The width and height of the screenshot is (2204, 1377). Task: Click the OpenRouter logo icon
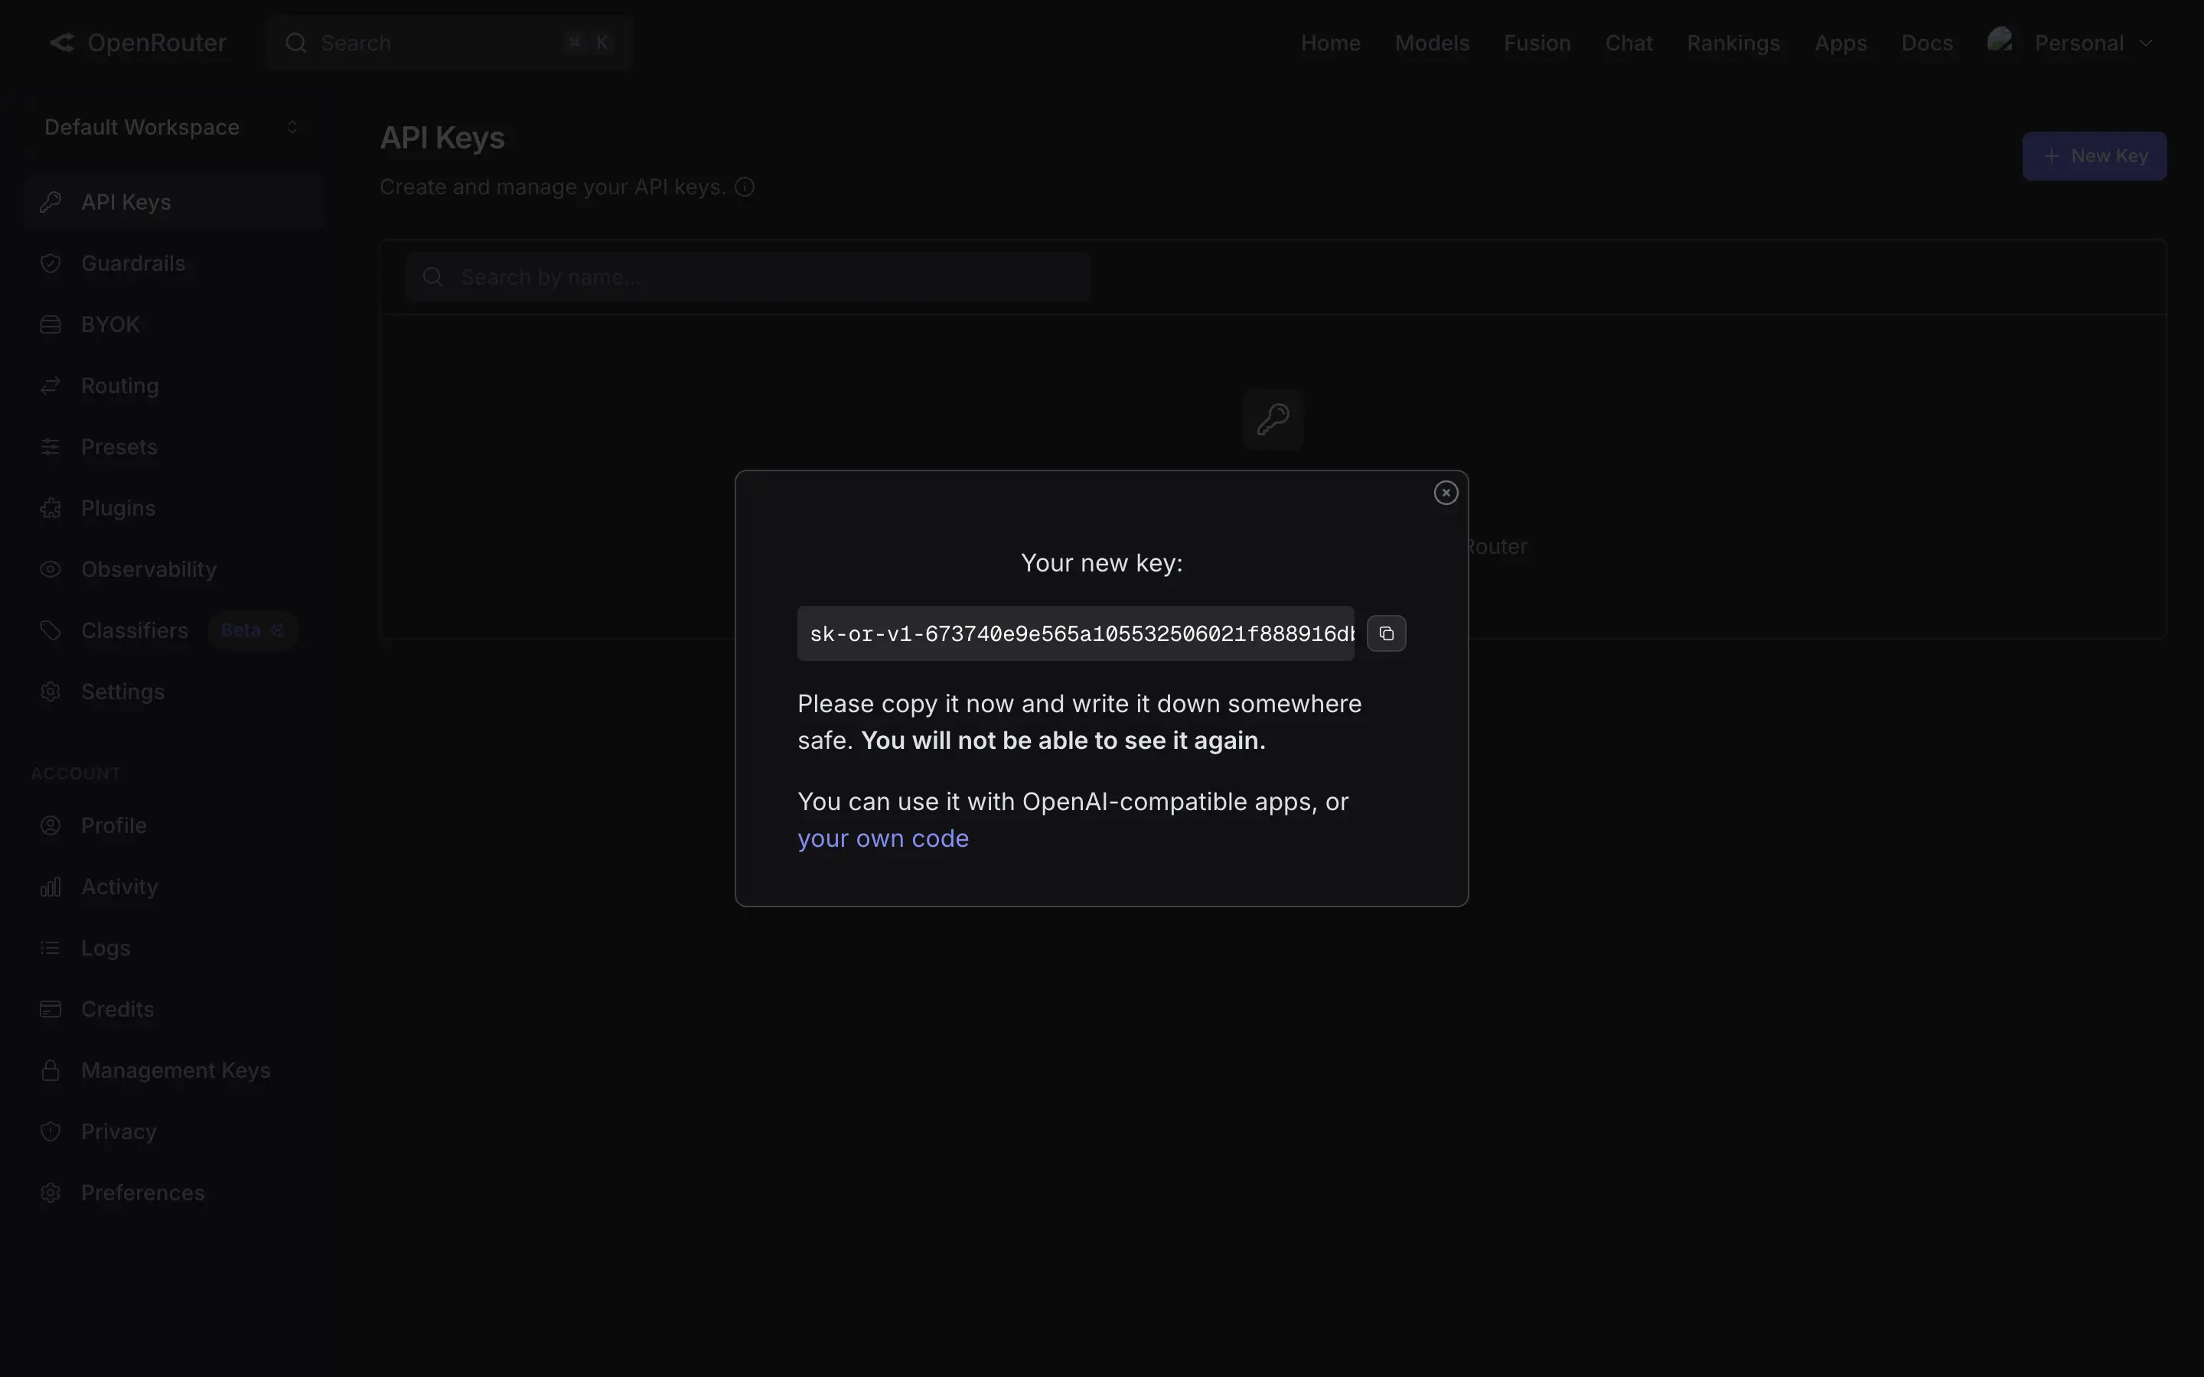(62, 43)
